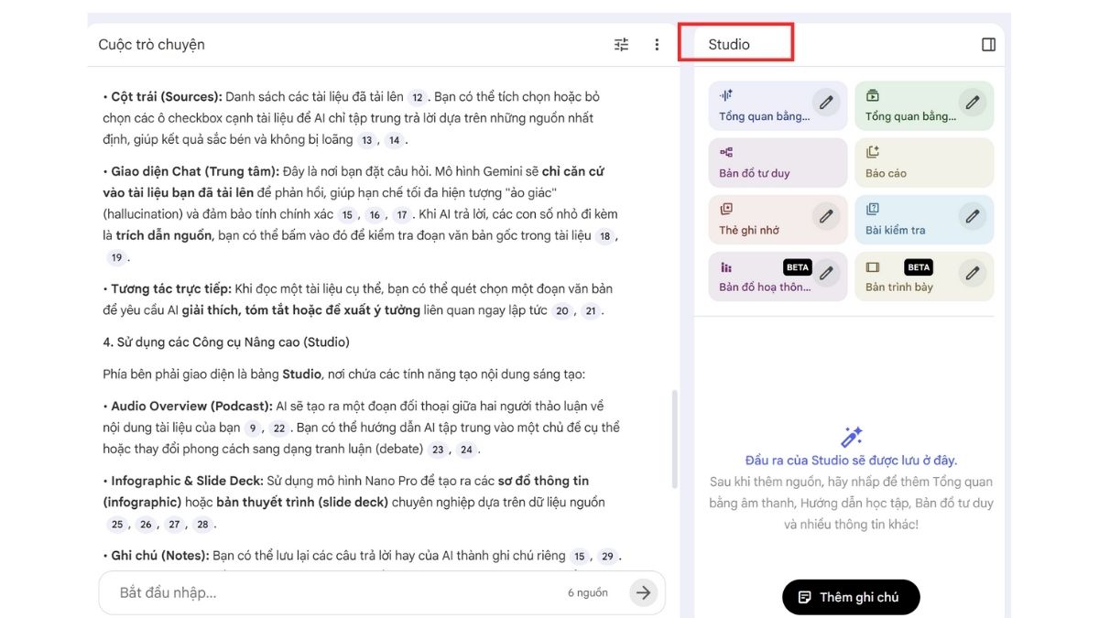Image resolution: width=1099 pixels, height=618 pixels.
Task: Click the pencil icon on "Bài kiểm tra"
Action: [972, 217]
